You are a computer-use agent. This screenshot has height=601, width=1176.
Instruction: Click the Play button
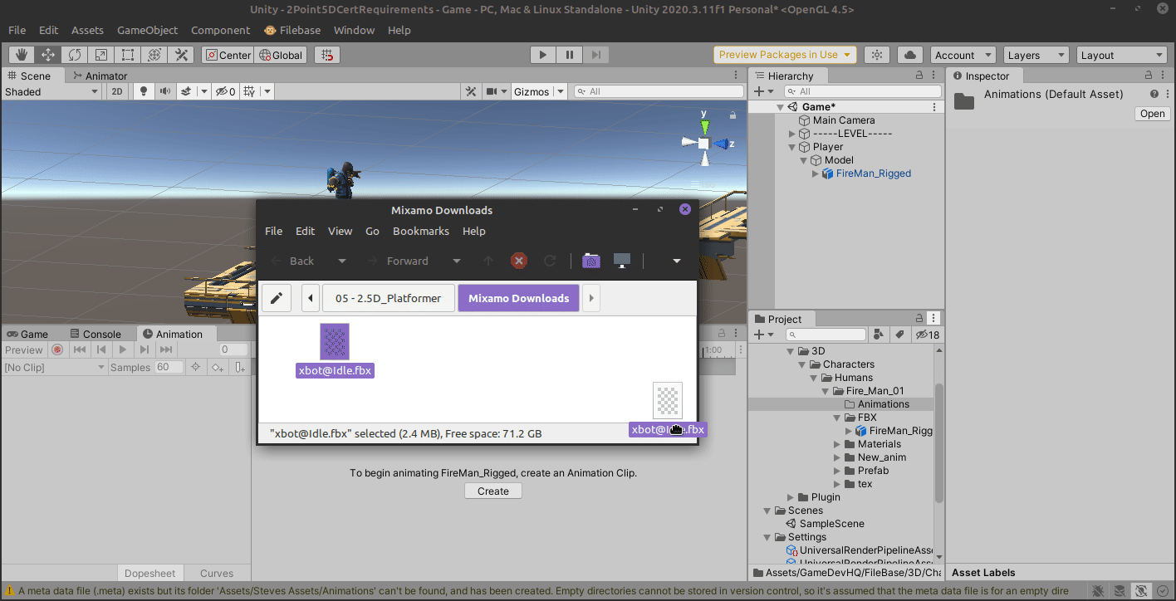(x=543, y=55)
